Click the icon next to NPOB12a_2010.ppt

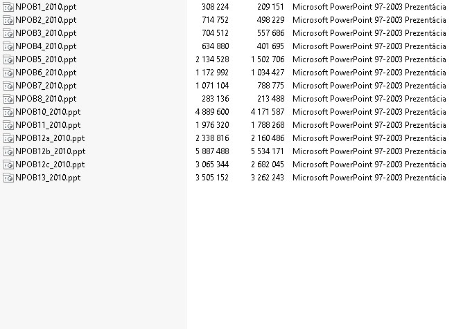[x=8, y=139]
